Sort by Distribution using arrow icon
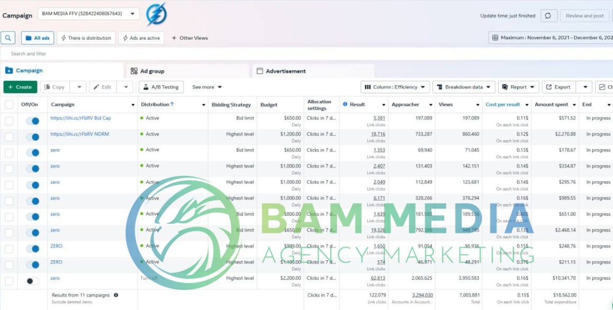This screenshot has width=613, height=310. pyautogui.click(x=172, y=104)
